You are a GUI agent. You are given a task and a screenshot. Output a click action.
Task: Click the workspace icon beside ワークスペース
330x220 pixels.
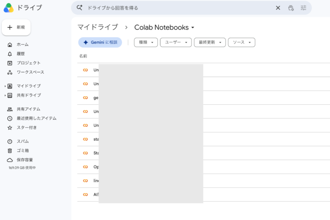point(10,72)
